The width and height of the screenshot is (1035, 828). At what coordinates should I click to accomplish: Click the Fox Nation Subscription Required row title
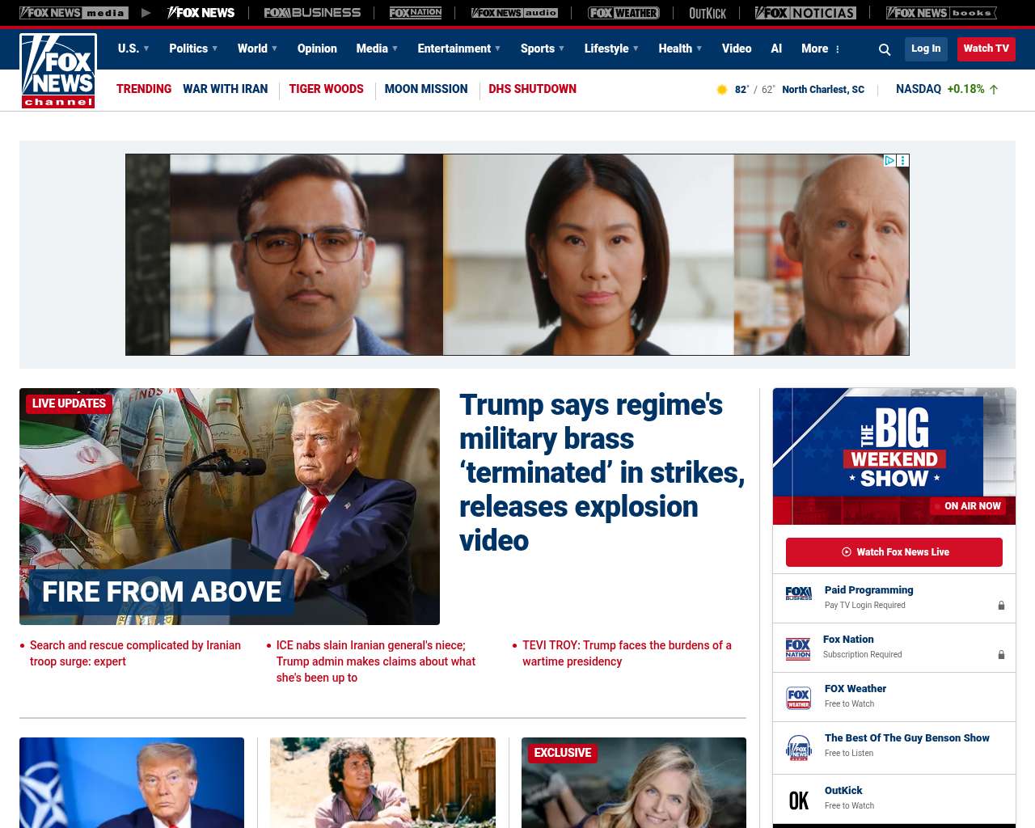click(x=848, y=640)
